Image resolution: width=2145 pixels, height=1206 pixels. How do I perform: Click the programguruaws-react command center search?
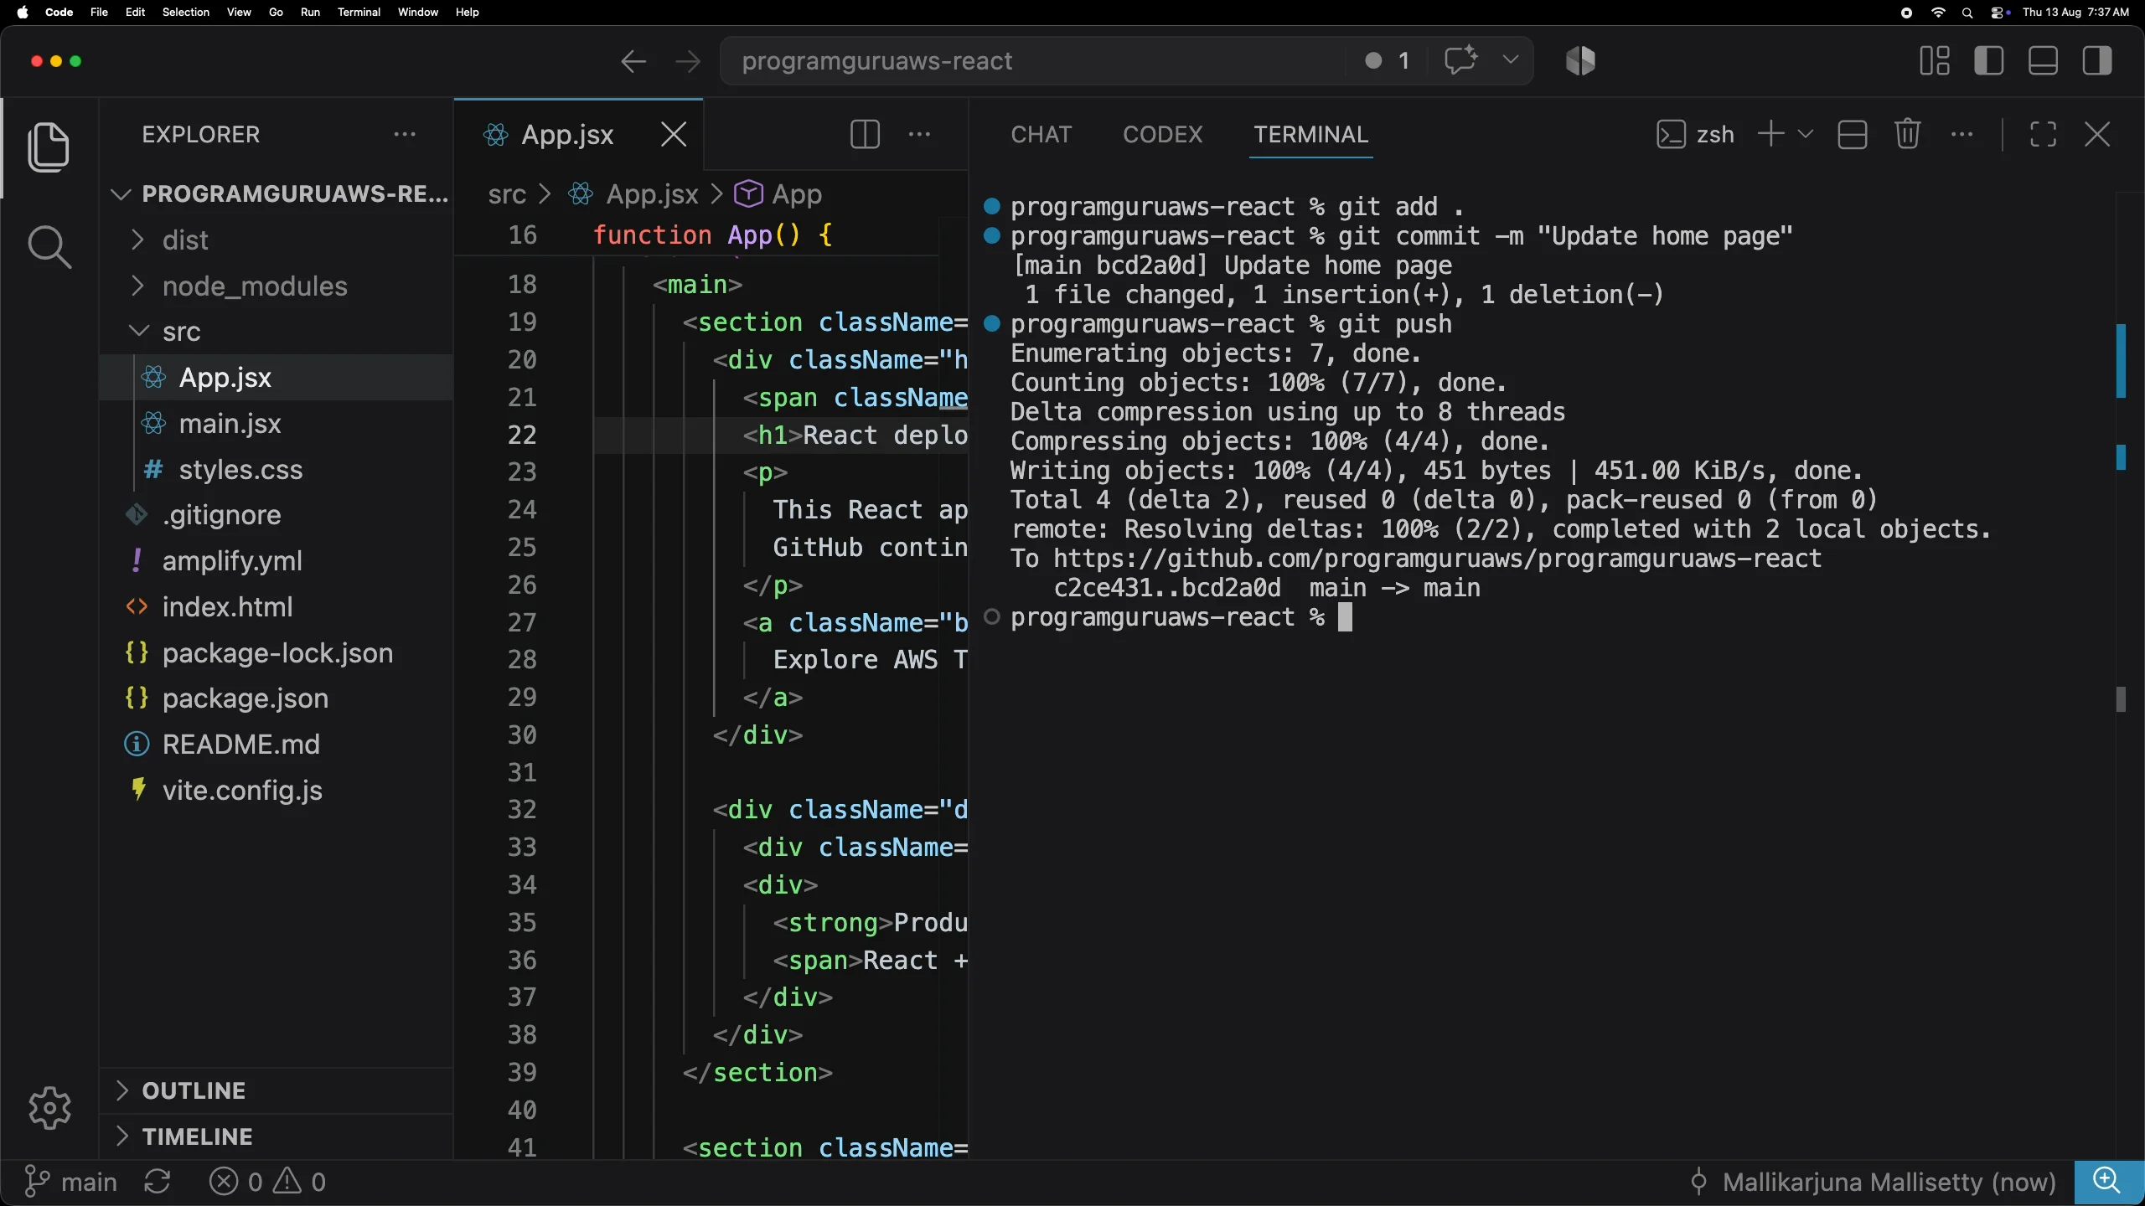pyautogui.click(x=1032, y=60)
